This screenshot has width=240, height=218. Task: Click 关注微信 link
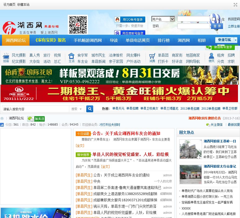[x=216, y=125]
